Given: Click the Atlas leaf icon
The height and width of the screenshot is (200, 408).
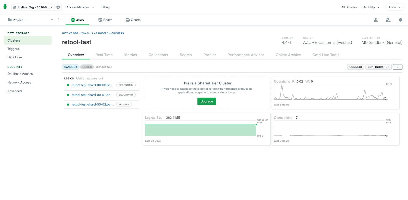Looking at the screenshot, I should point(73,20).
